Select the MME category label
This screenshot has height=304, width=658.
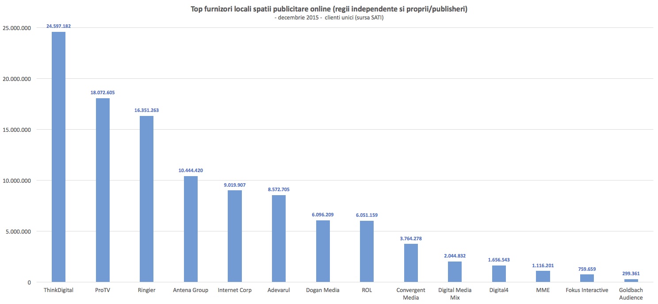[543, 290]
